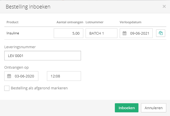Click the Annuleren button
Screen dimensions: 170x116
point(154,108)
